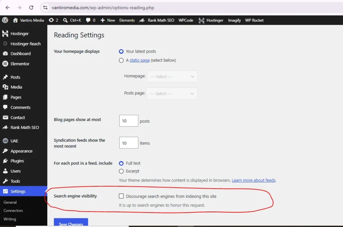Open the comments bubble icon in admin bar
The width and height of the screenshot is (343, 227).
tap(88, 20)
